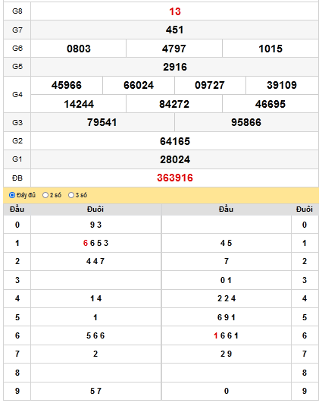Click the tail digits cell "9 3"

(95, 225)
